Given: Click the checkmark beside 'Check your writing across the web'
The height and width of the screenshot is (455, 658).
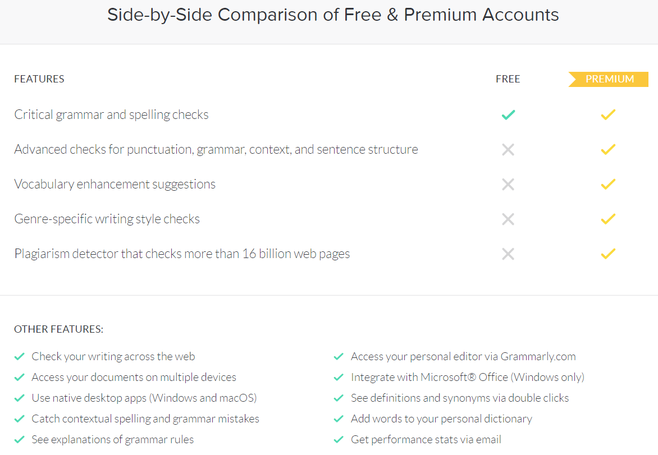Looking at the screenshot, I should pos(19,356).
